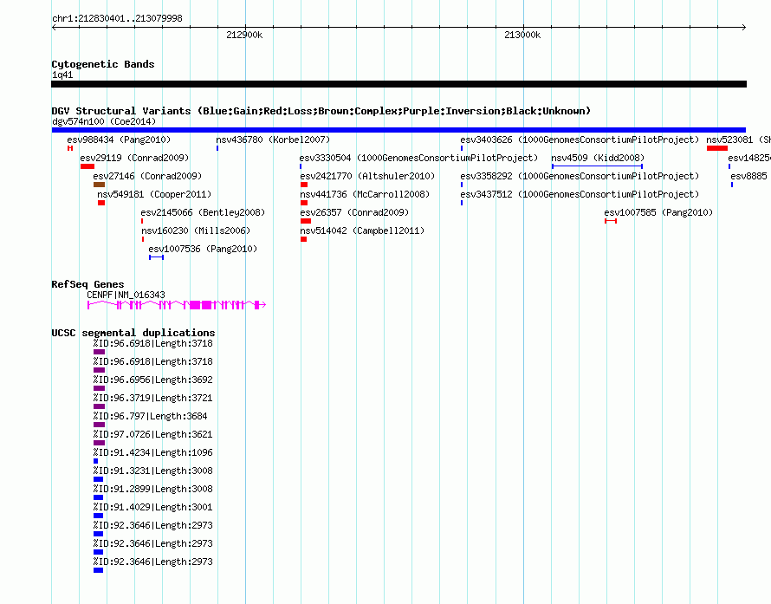Select esv3358292 1000GenomesConsortiumPilotProject variant
The width and height of the screenshot is (771, 604).
tap(580, 176)
